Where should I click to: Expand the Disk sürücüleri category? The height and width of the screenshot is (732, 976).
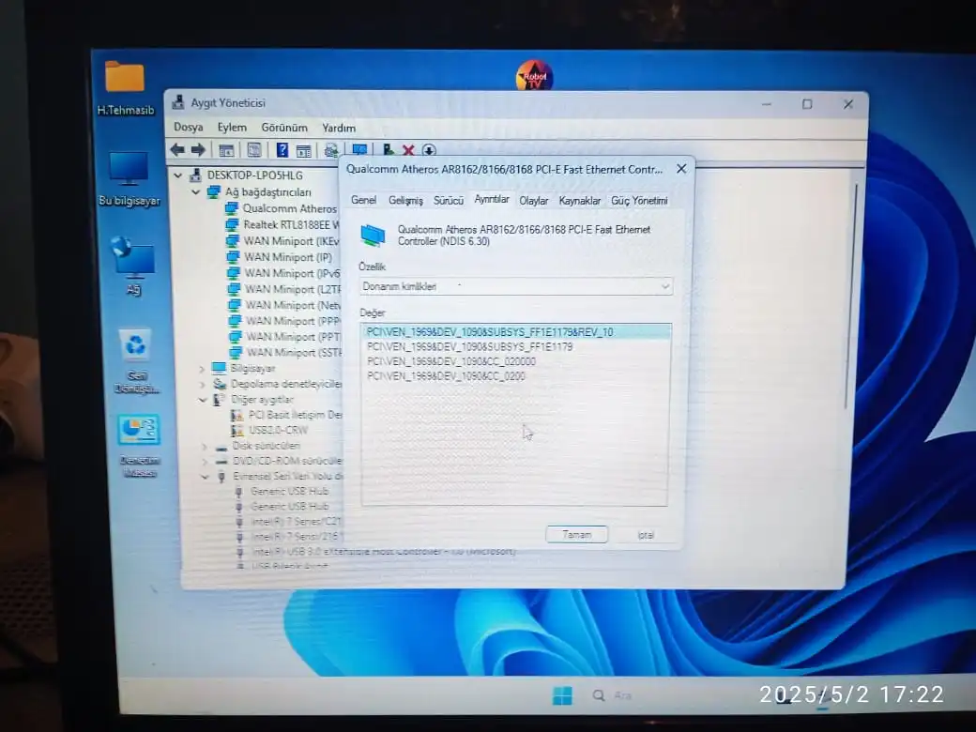pyautogui.click(x=205, y=446)
